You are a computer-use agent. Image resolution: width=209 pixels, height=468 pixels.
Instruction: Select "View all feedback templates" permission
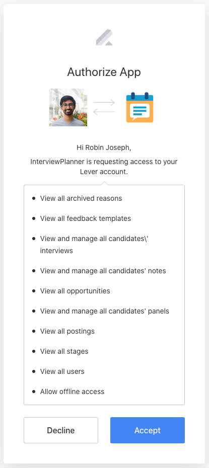[x=86, y=218]
